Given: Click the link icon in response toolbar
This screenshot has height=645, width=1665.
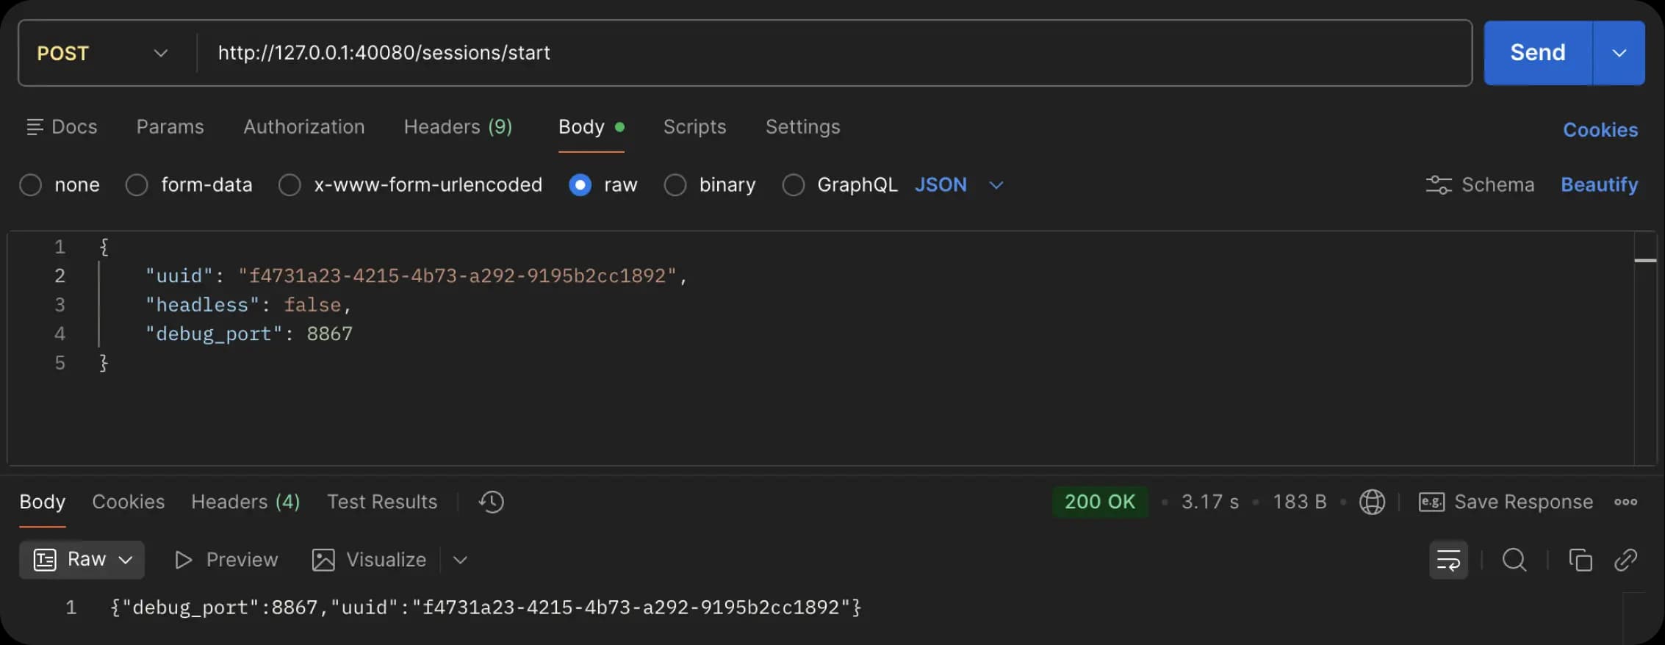Looking at the screenshot, I should click(1625, 560).
